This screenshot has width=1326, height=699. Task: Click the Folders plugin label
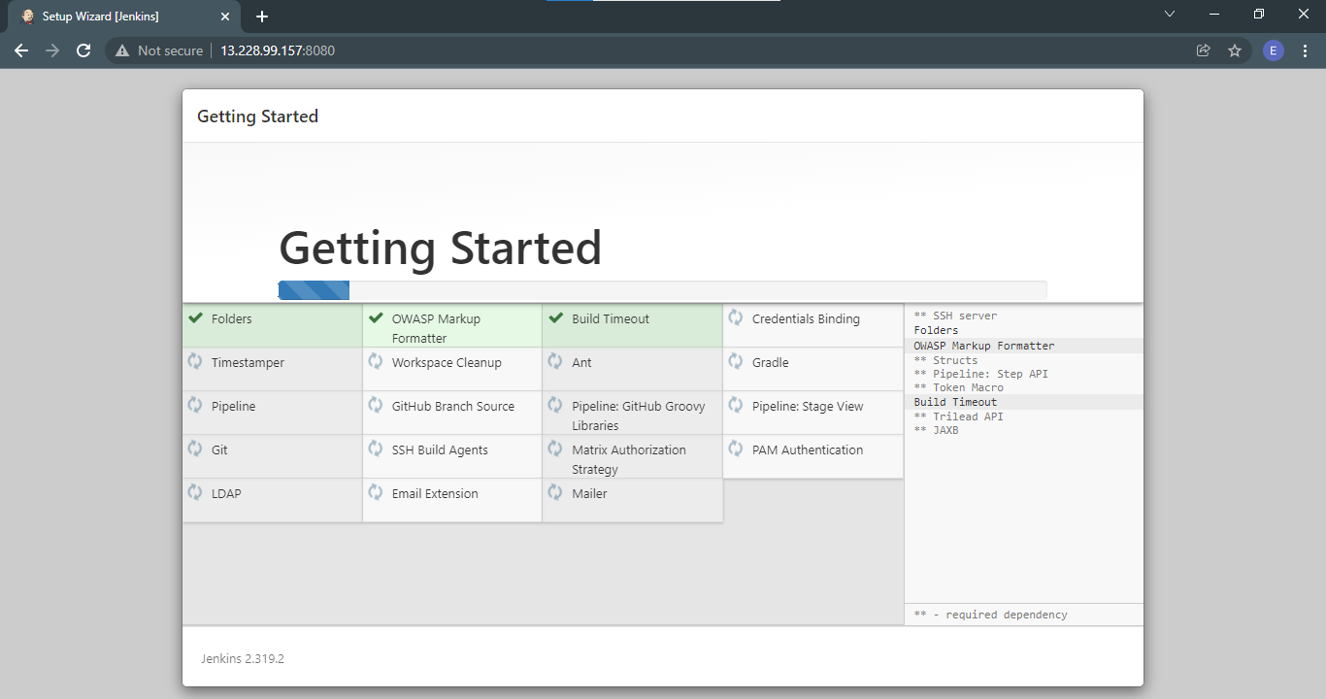[232, 318]
